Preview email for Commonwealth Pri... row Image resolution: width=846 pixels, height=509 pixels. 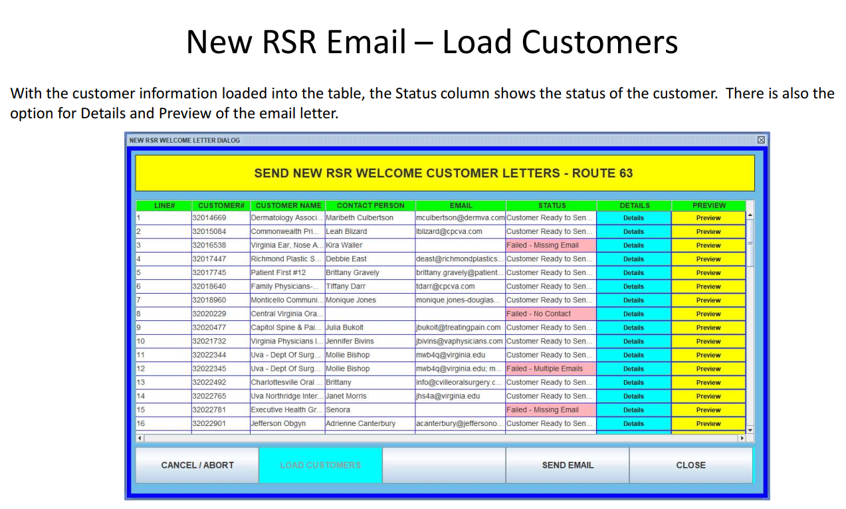708,232
